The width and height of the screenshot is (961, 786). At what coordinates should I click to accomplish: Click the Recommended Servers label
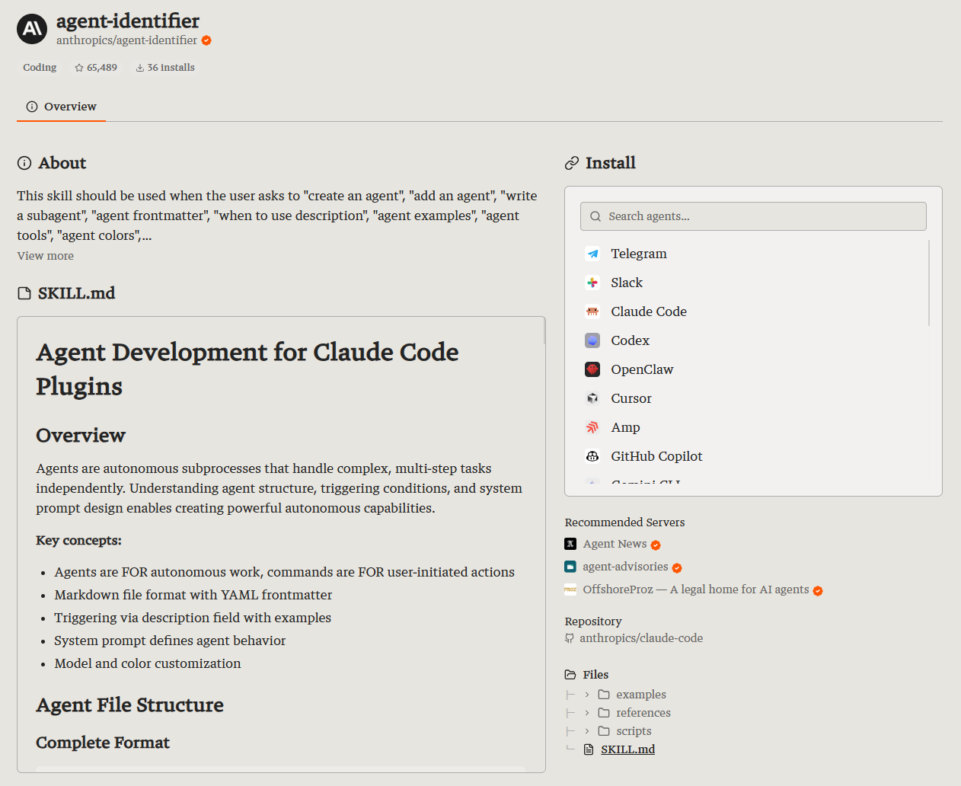[624, 522]
